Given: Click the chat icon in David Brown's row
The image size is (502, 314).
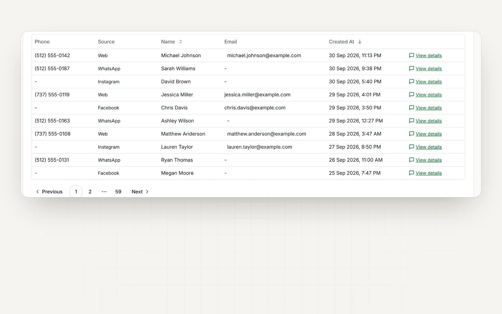Looking at the screenshot, I should [411, 82].
